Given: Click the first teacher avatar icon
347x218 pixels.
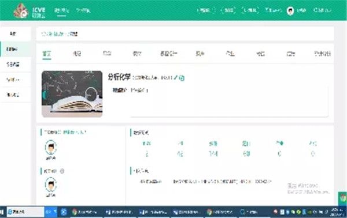Looking at the screenshot, I should click(51, 147).
